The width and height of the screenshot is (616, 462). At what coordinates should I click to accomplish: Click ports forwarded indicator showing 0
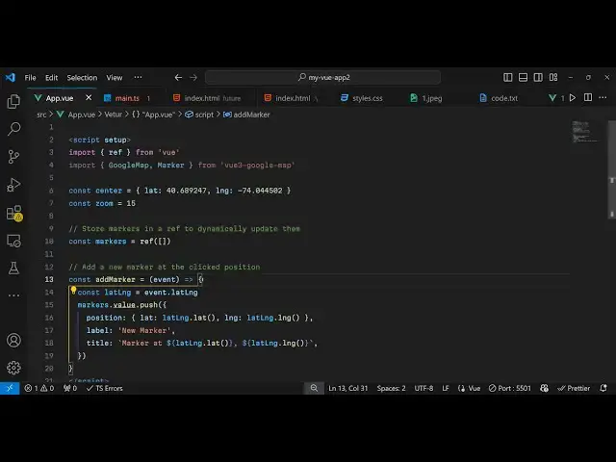pos(70,388)
